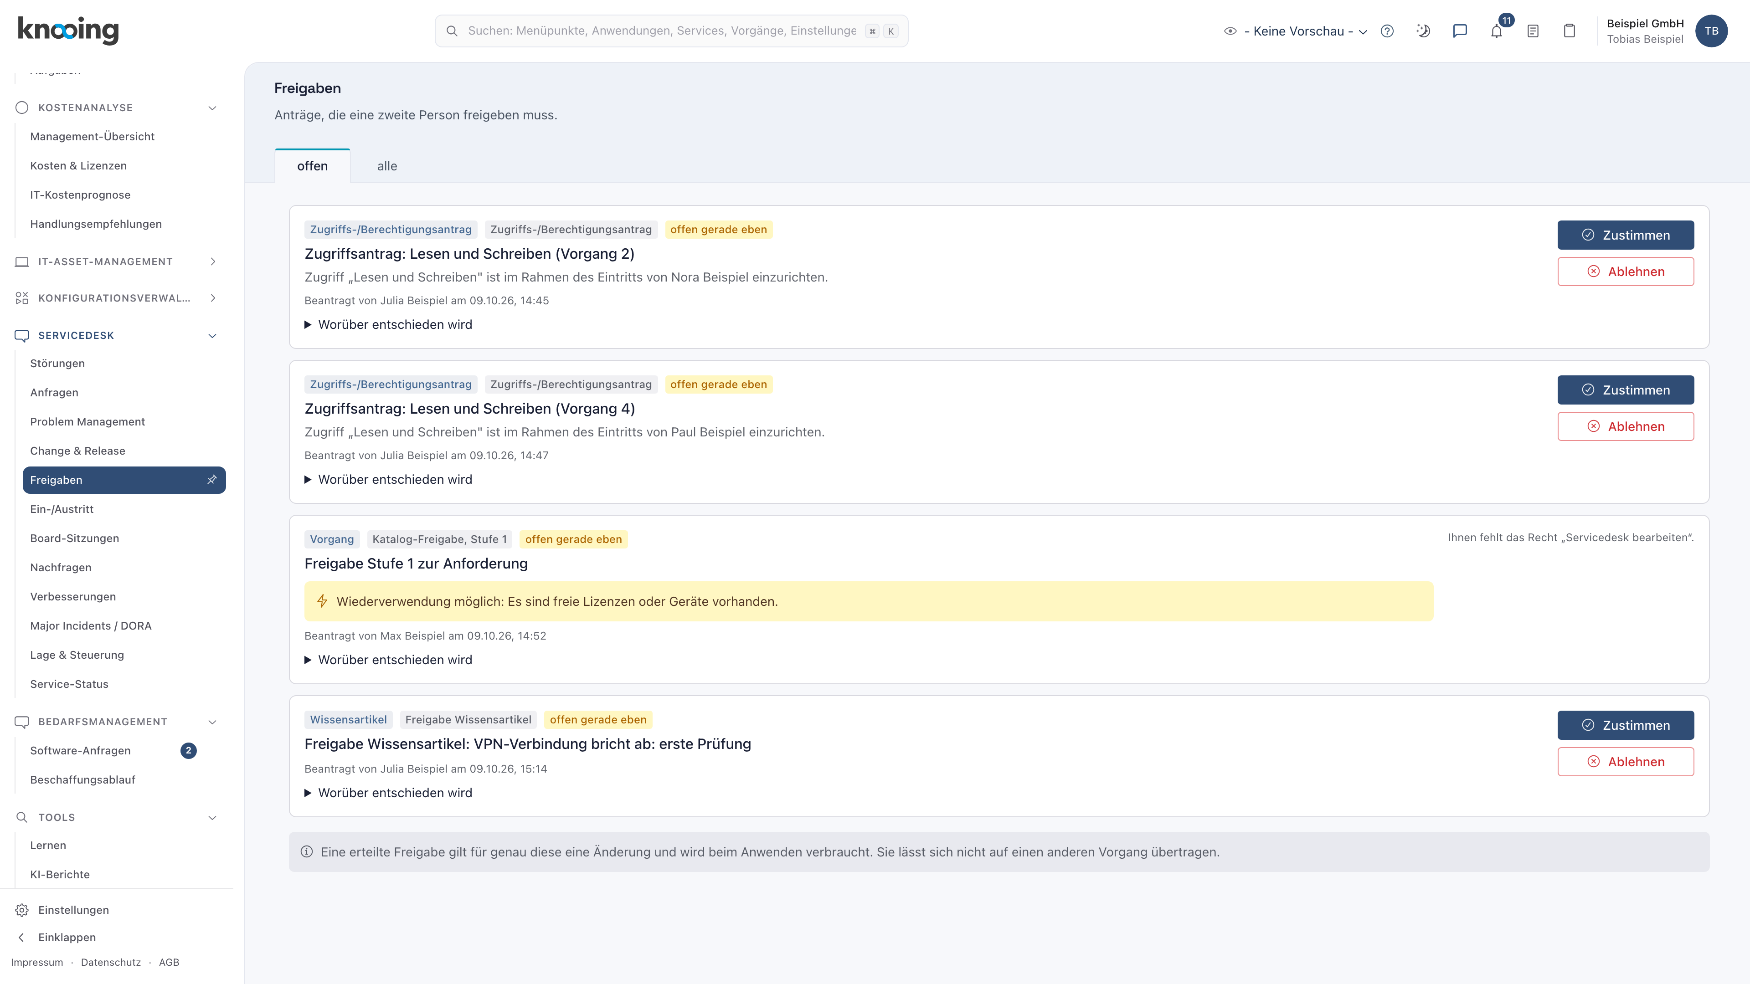This screenshot has height=984, width=1750.
Task: Expand 'Worüber entschieden wird' for VPN Wissensartikel
Action: click(388, 793)
